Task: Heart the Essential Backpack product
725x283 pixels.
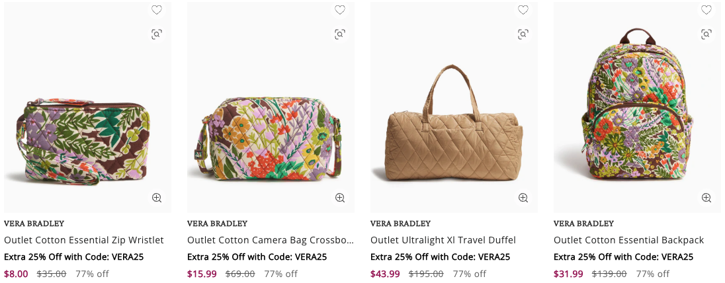Action: (x=706, y=10)
